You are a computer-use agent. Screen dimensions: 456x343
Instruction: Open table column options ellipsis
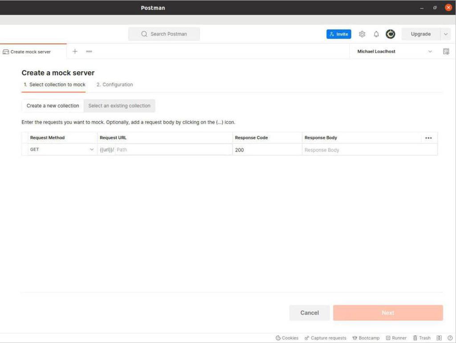click(x=428, y=138)
